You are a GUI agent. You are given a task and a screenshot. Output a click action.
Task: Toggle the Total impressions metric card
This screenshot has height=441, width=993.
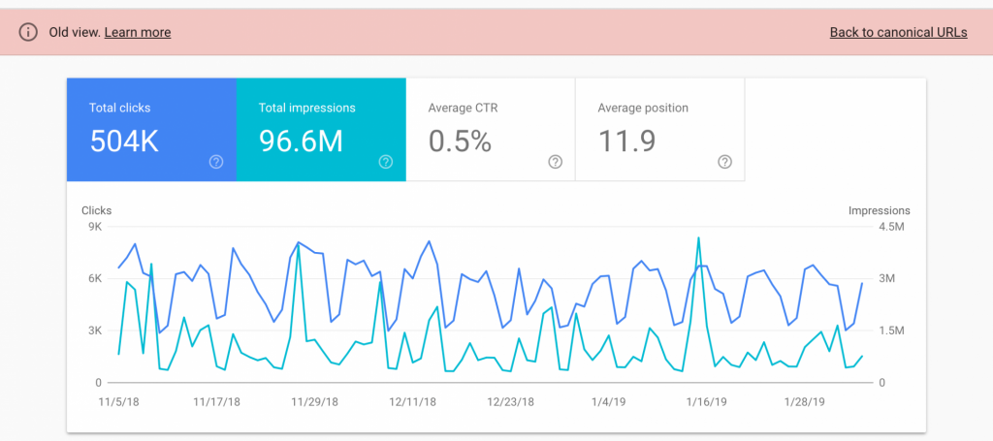click(320, 130)
